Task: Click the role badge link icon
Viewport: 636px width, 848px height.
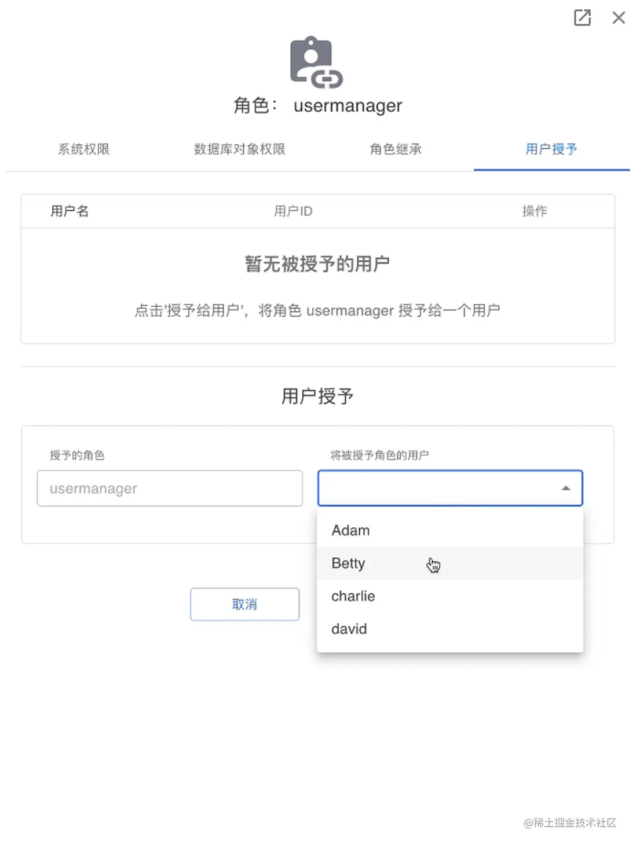Action: 316,63
